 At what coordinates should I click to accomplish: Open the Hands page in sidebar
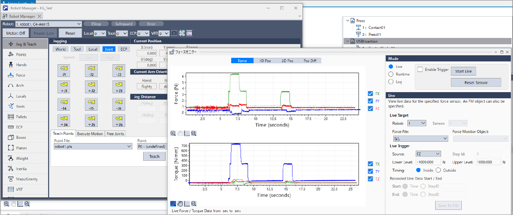(x=21, y=65)
